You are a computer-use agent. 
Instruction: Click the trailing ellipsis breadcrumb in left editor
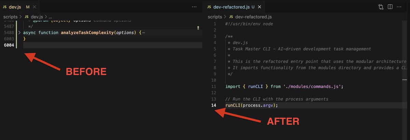(51, 16)
